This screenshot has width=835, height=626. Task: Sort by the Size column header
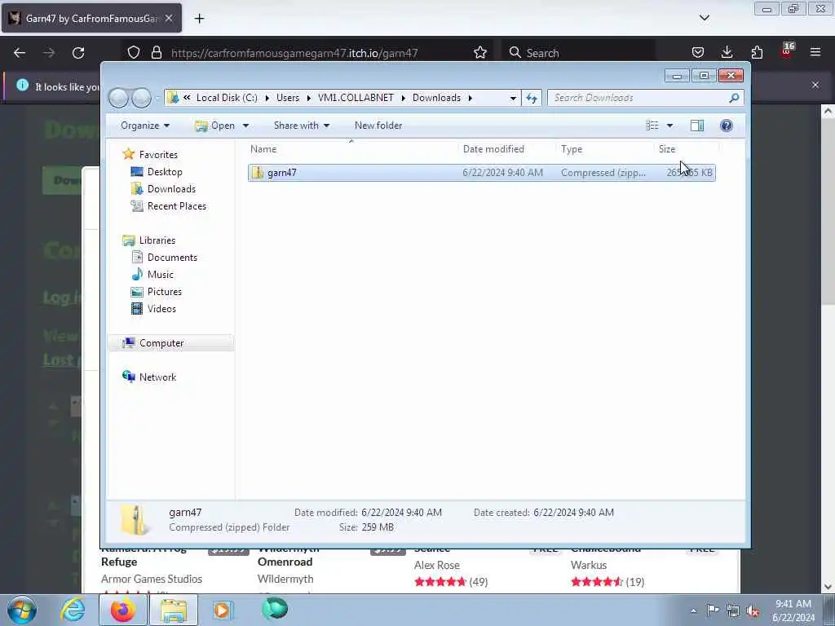(686, 149)
